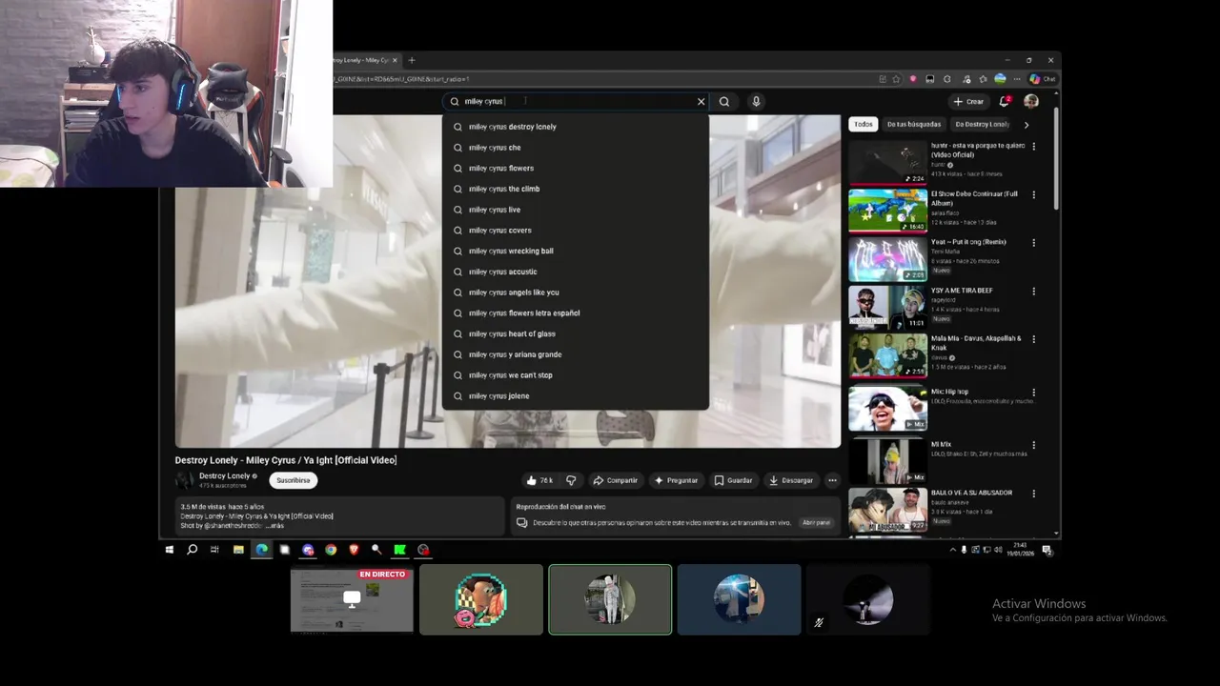The width and height of the screenshot is (1220, 686).
Task: Open Windows Start menu
Action: [x=170, y=550]
